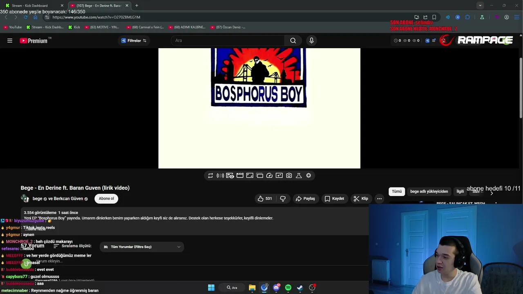
Task: Open the Berkcan Güven channel link
Action: (68, 198)
